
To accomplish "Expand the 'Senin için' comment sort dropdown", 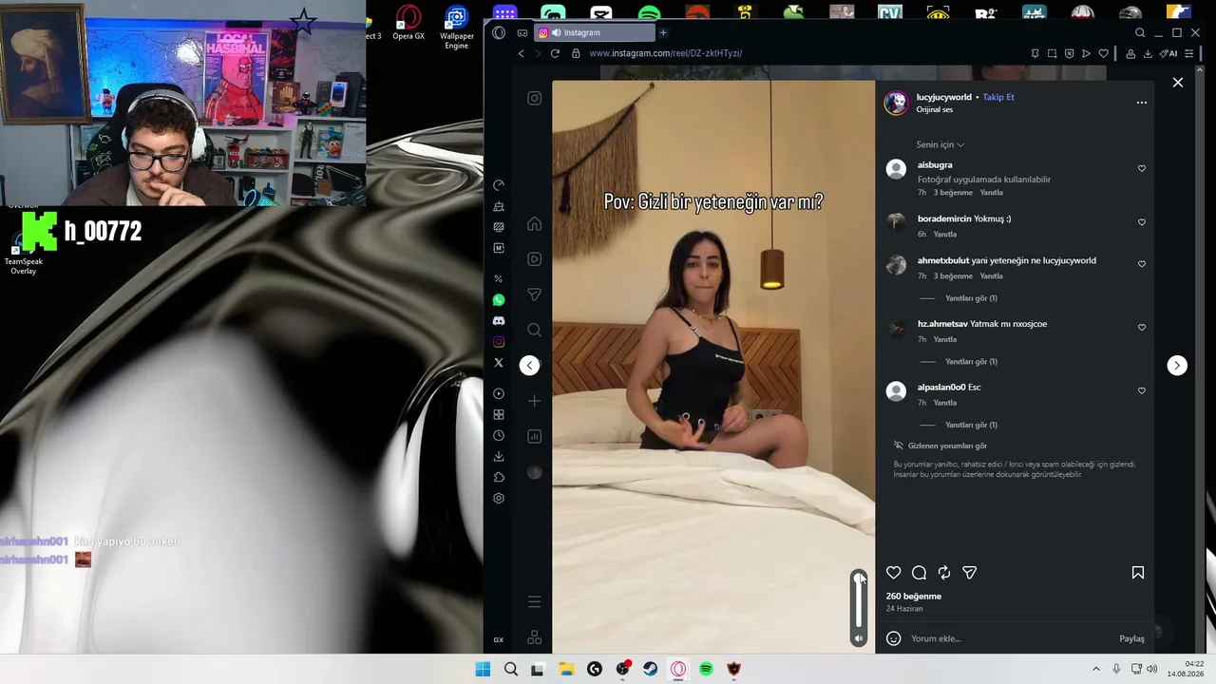I will (940, 144).
